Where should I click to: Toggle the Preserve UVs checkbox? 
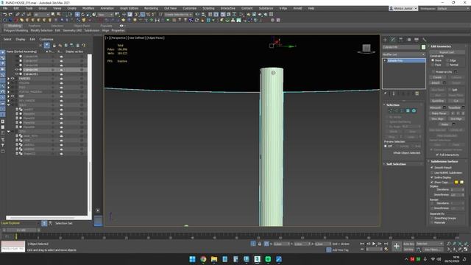click(433, 72)
